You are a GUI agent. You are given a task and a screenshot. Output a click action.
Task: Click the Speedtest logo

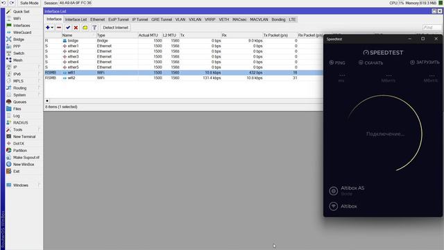pos(383,53)
